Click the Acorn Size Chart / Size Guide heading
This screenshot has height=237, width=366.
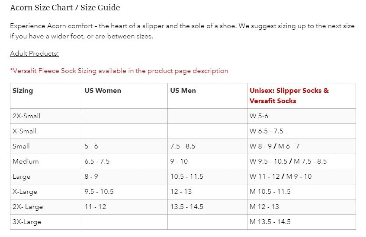coord(65,8)
